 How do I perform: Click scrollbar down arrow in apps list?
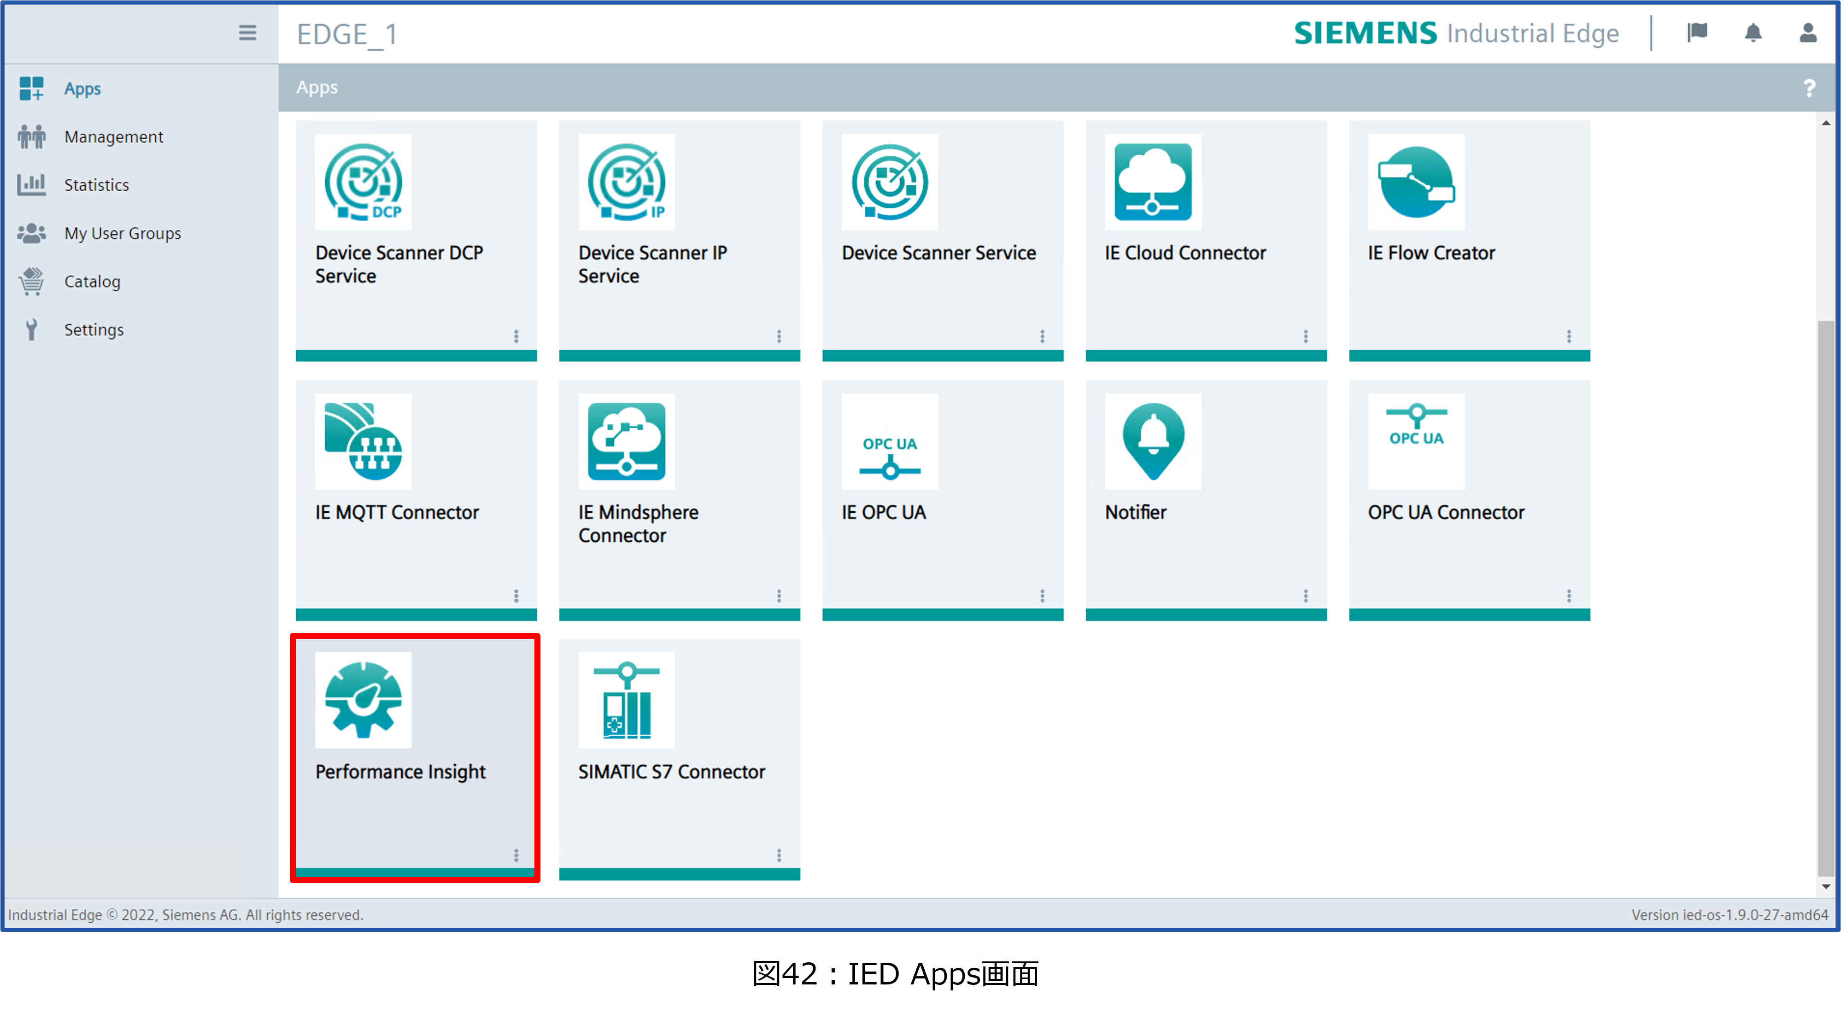(1825, 886)
